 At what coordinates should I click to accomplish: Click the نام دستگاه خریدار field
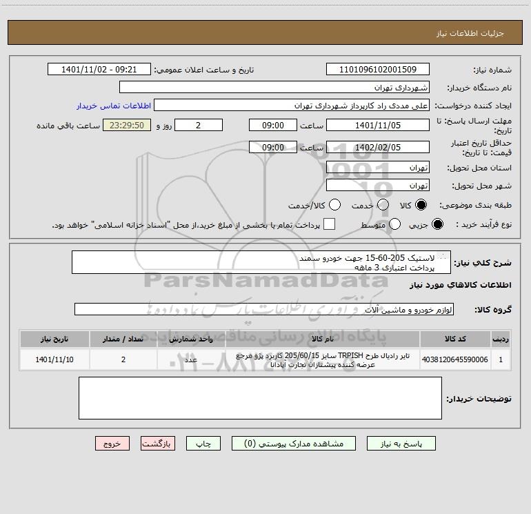(274, 87)
